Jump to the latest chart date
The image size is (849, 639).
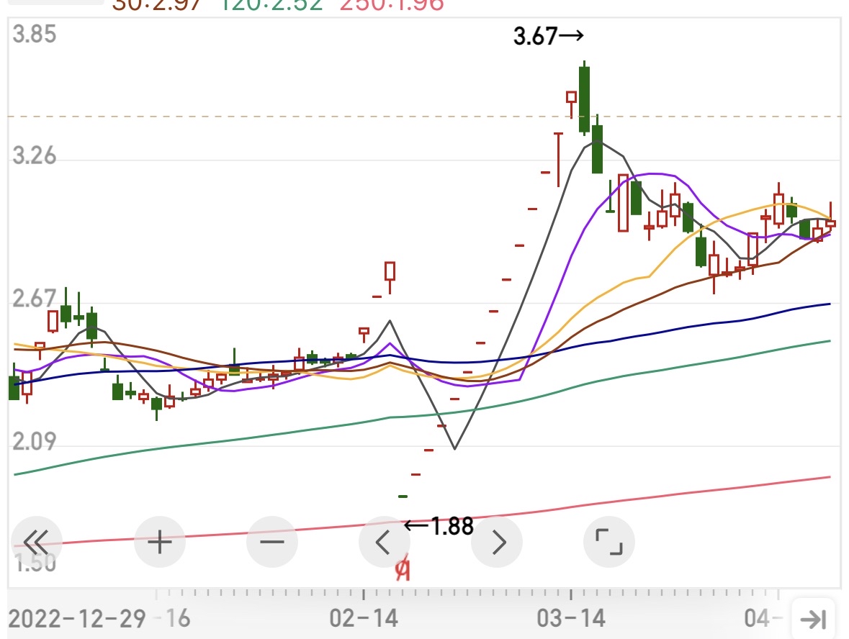click(813, 619)
